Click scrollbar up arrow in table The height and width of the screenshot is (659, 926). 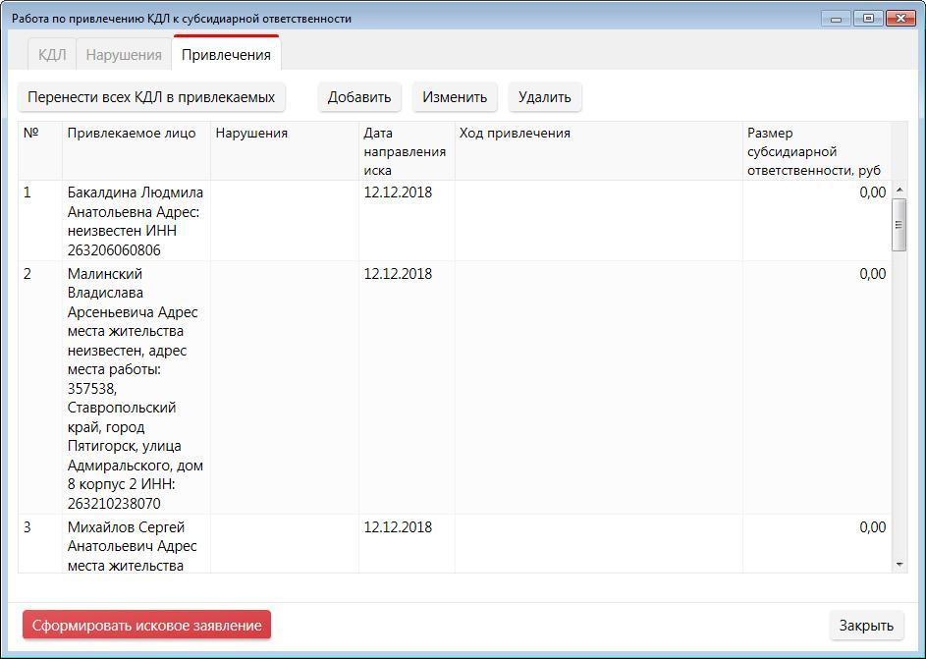click(x=899, y=190)
